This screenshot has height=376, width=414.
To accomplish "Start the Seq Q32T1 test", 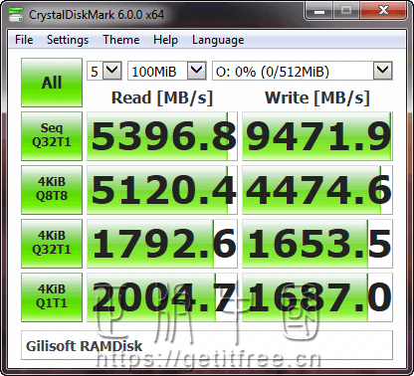I will click(52, 136).
